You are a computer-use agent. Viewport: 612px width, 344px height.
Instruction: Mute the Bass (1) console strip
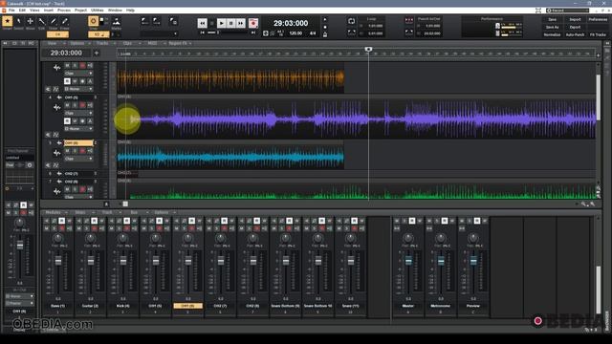47,228
